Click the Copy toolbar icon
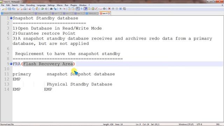This screenshot has height=126, width=224. [34, 9]
